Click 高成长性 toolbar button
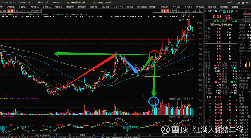The image size is (251, 138). point(212,7)
